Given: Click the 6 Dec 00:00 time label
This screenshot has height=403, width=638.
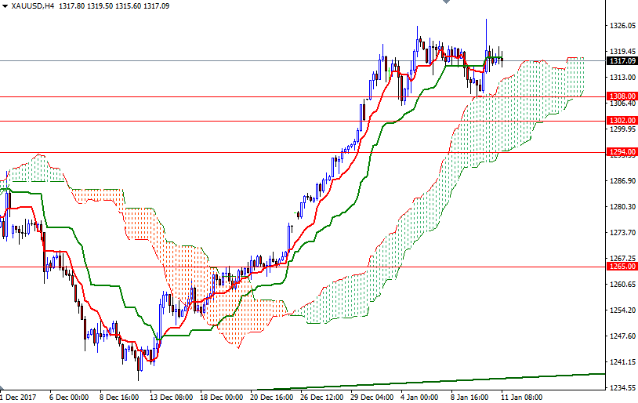Looking at the screenshot, I should pyautogui.click(x=71, y=397).
